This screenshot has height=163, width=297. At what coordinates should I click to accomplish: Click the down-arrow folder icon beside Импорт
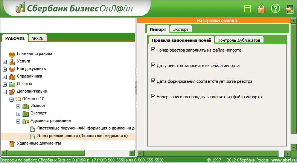coord(26,106)
